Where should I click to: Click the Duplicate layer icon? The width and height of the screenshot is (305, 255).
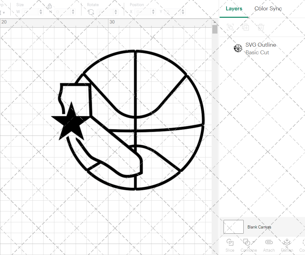(x=246, y=27)
